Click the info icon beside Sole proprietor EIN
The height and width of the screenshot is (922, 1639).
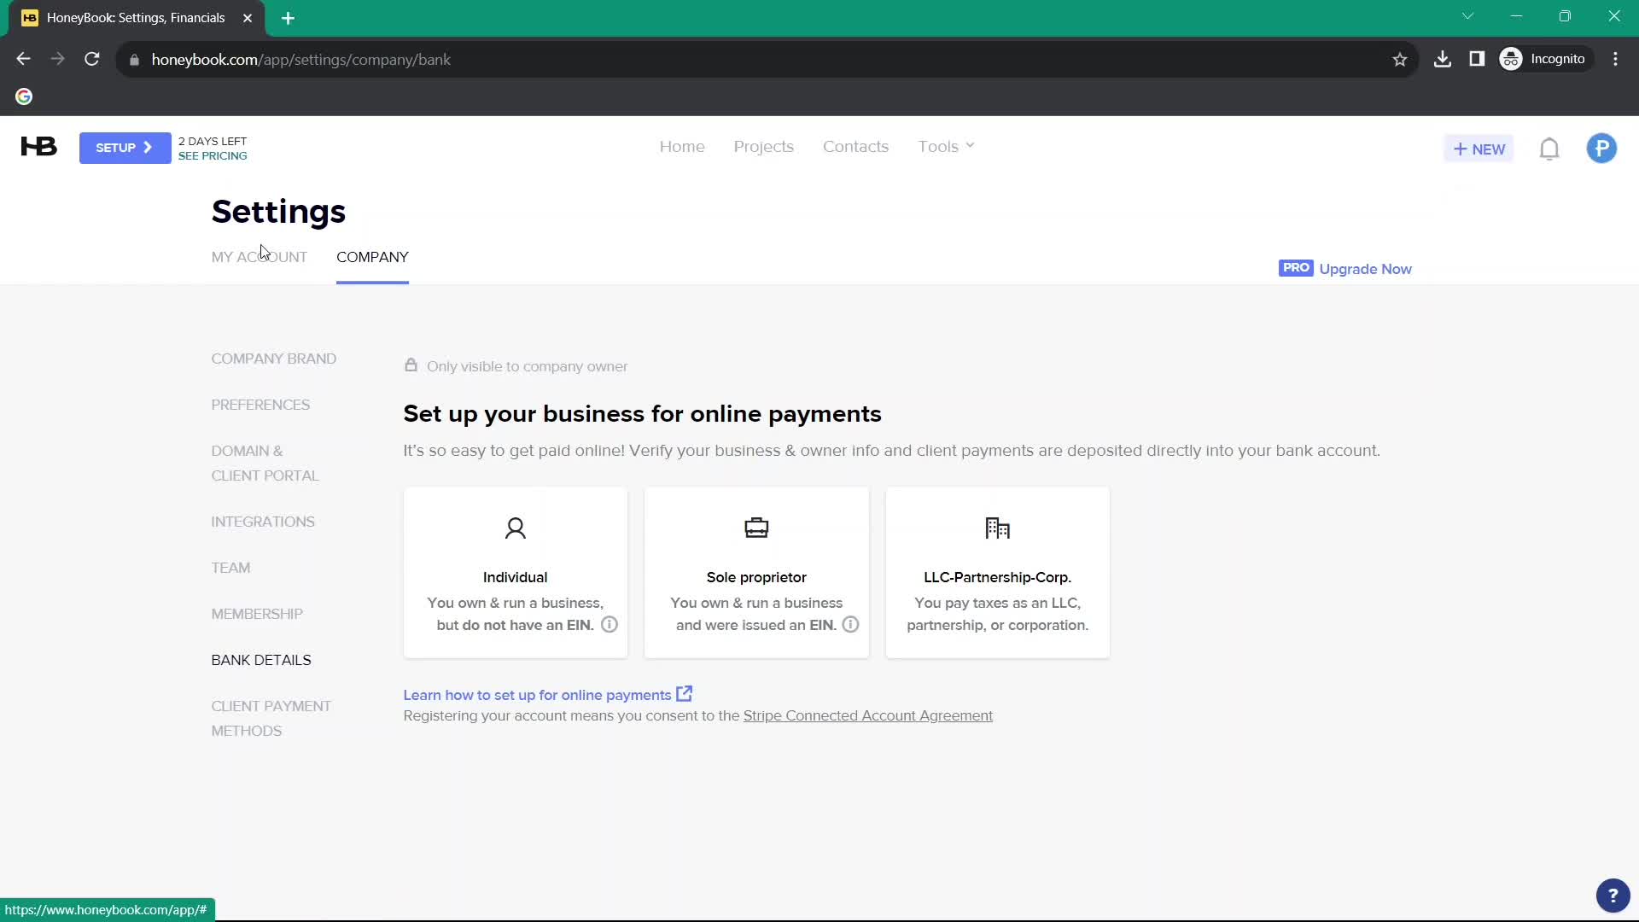click(850, 625)
